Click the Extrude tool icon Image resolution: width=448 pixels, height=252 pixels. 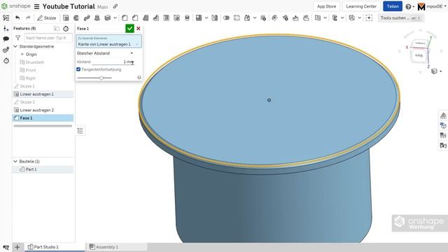click(66, 18)
